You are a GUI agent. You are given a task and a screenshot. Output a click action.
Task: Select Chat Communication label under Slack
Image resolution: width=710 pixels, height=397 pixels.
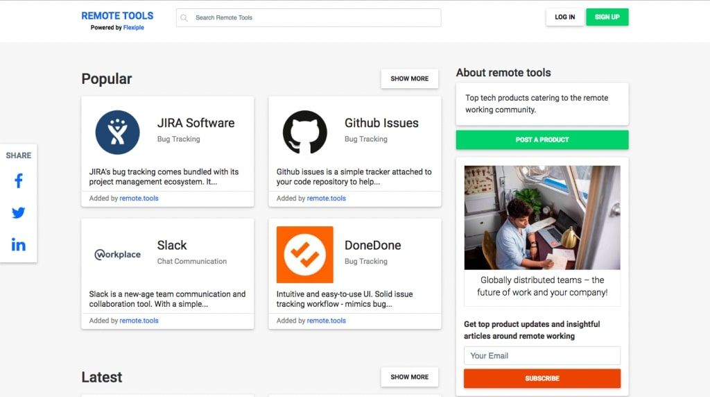[x=192, y=262]
